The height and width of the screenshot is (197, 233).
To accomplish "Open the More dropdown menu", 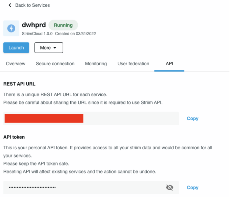I will pos(49,48).
